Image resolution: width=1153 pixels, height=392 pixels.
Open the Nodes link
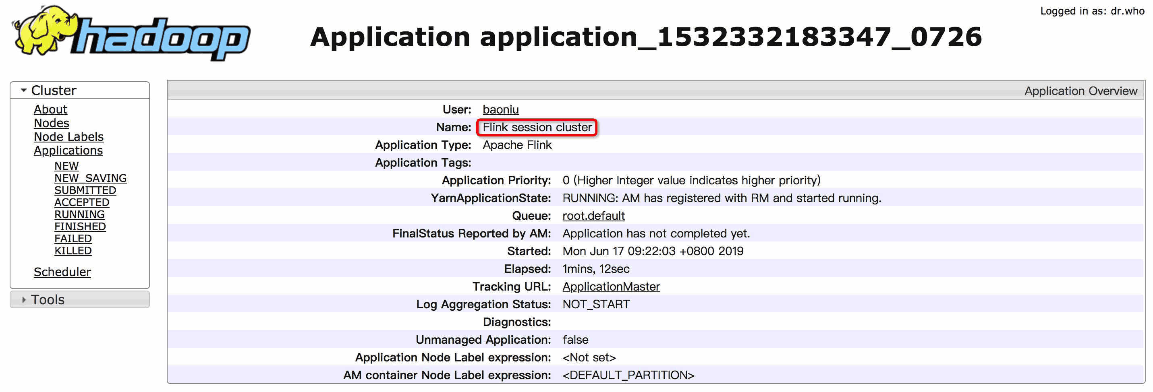(x=52, y=123)
